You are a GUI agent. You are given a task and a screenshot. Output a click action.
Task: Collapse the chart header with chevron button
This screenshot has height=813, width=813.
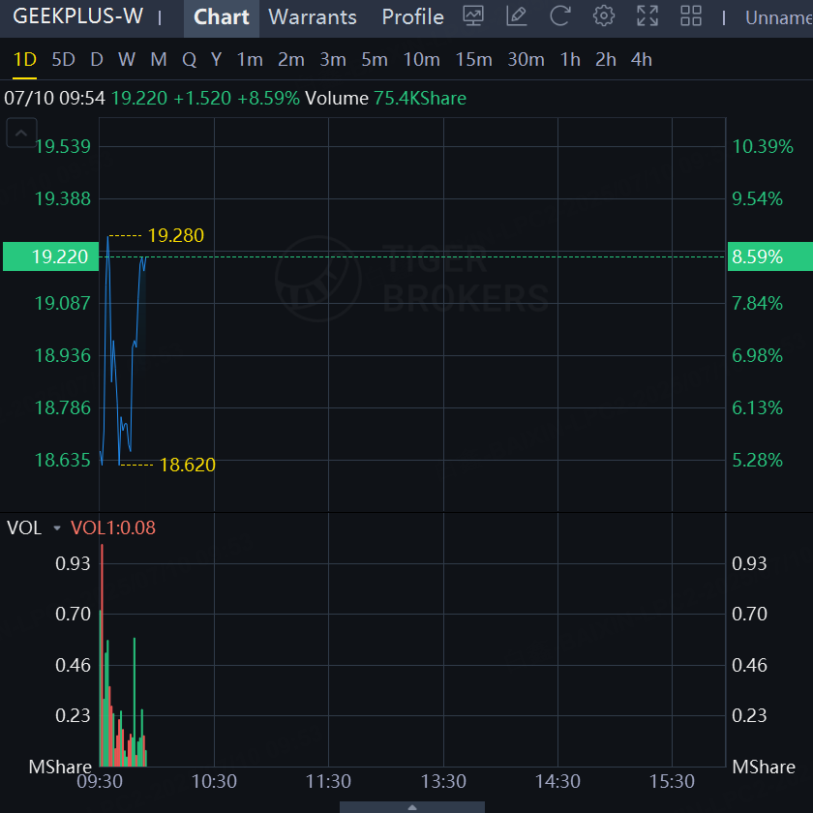[21, 133]
